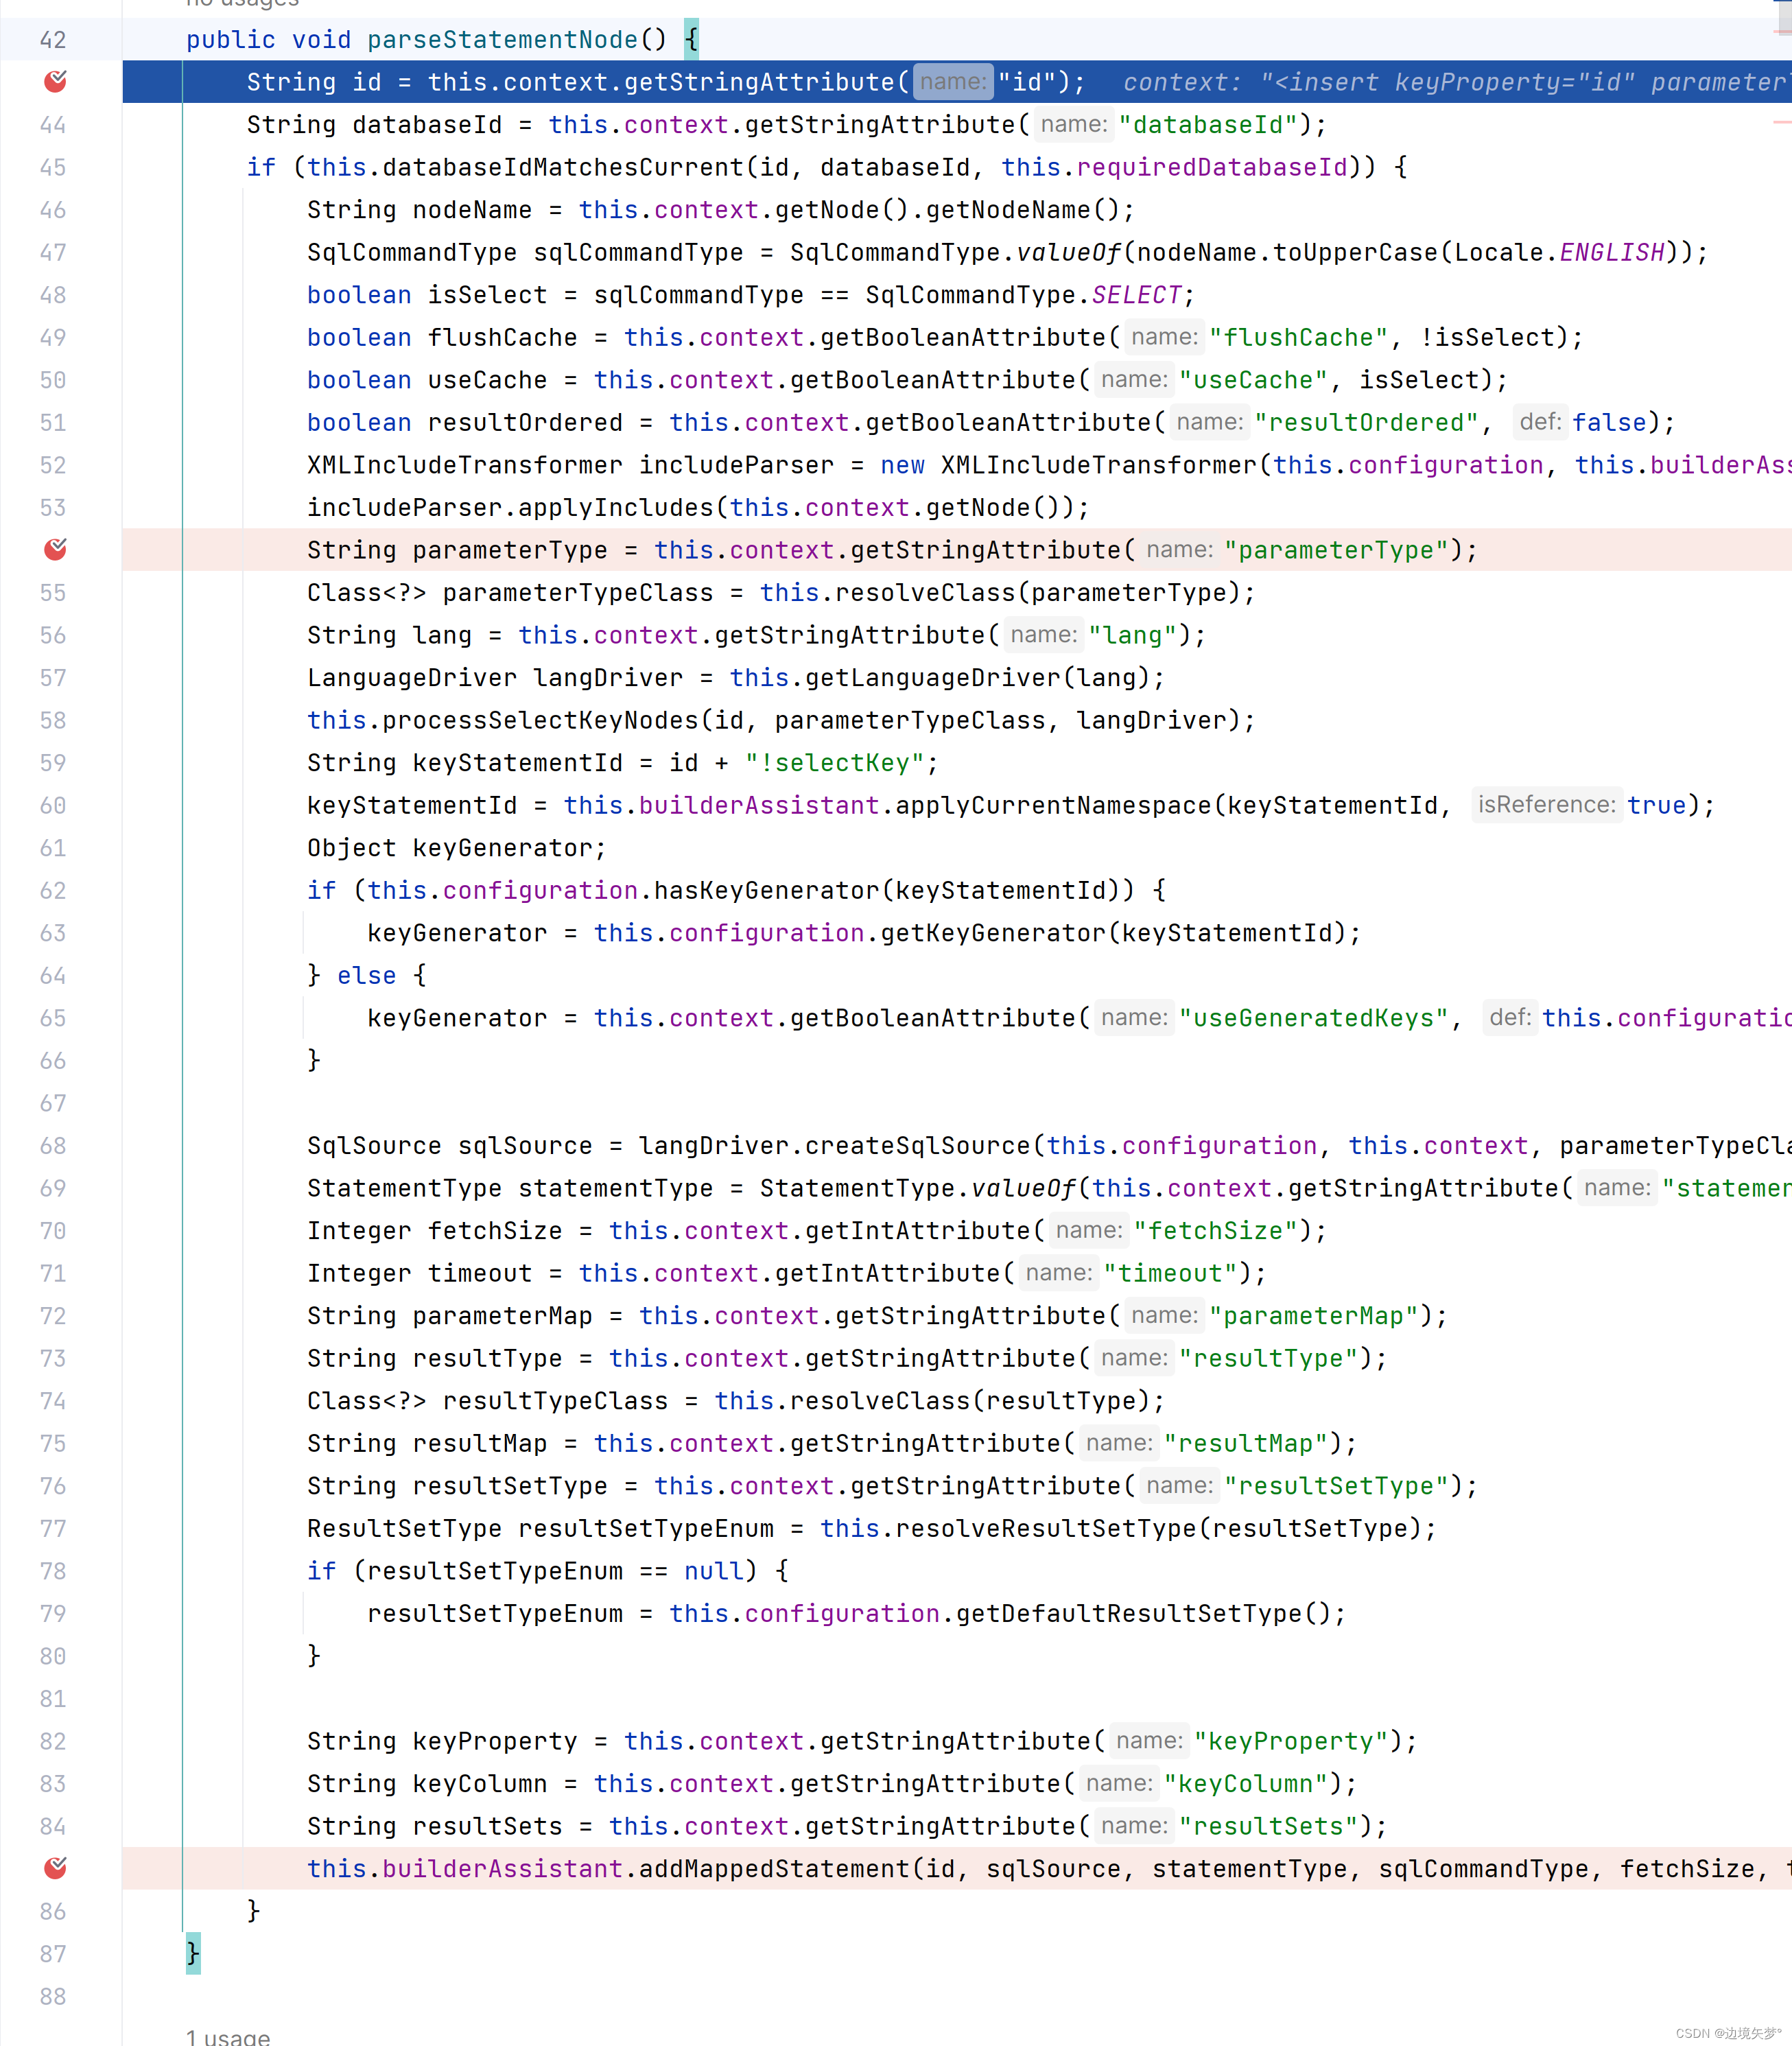Remove breakpoint on the String id line

tap(55, 81)
